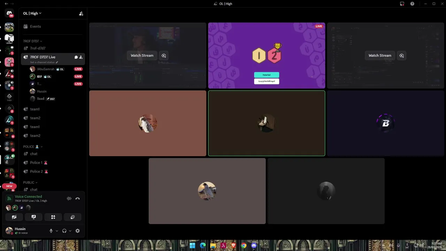This screenshot has width=446, height=251.
Task: Click the NEW unread servers pill
Action: [9, 186]
